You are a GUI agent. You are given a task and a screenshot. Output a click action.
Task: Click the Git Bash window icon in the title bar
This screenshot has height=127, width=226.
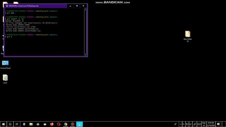(7, 6)
